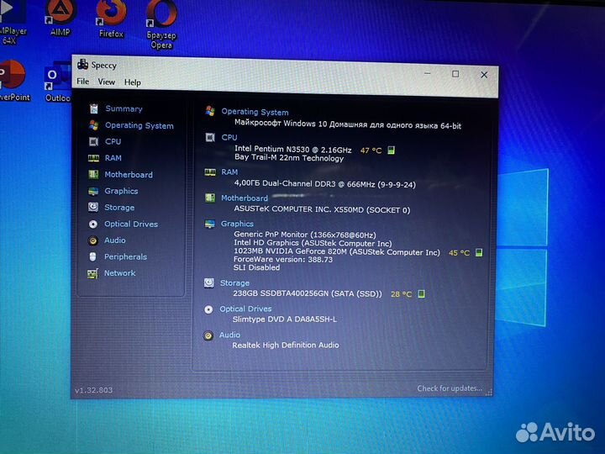Click the Audio speaker icon in sidebar
This screenshot has height=454, width=605.
[x=92, y=240]
